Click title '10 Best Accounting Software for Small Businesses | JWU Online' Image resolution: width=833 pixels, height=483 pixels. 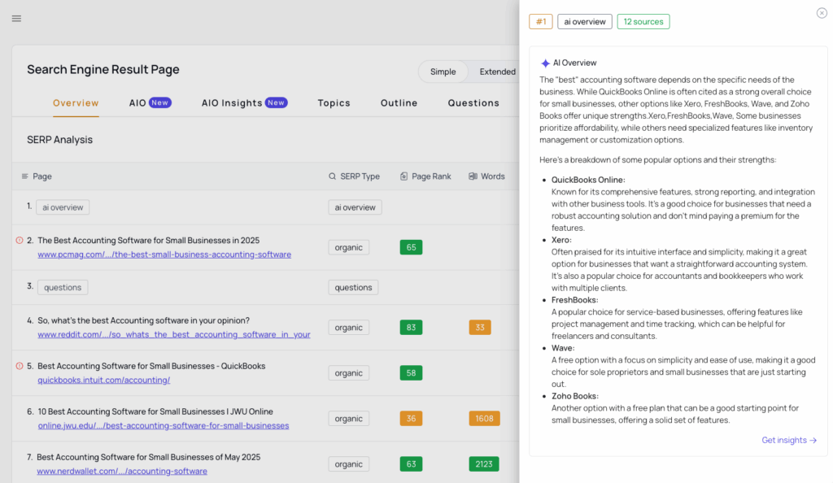point(155,412)
